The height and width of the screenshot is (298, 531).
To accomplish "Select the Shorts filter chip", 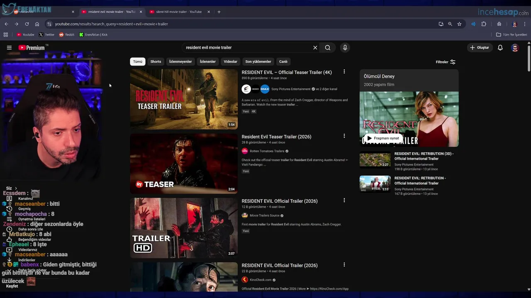I will click(156, 62).
